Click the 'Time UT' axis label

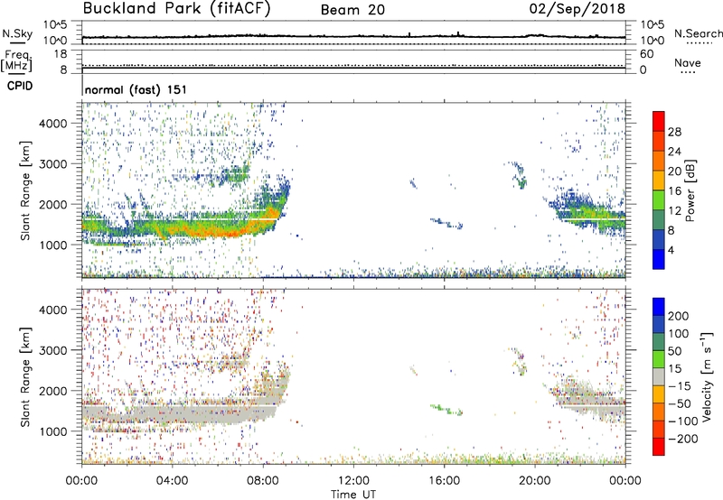353,495
